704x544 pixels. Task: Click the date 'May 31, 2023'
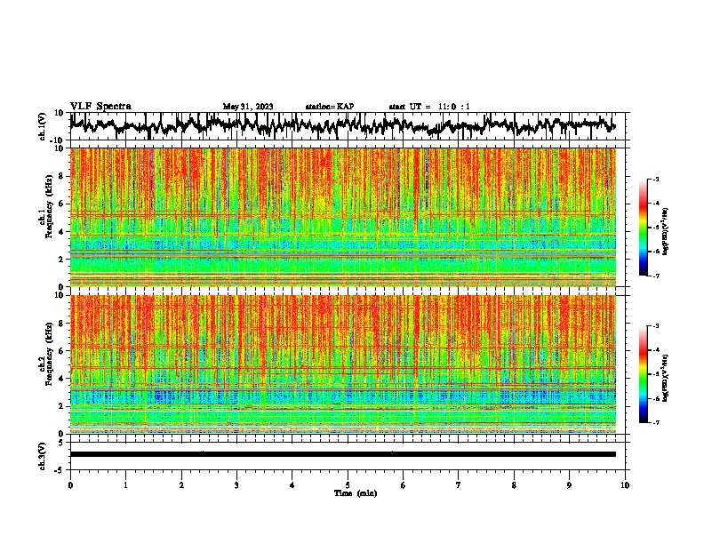[248, 107]
